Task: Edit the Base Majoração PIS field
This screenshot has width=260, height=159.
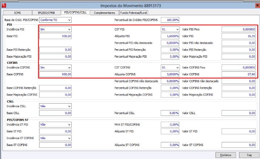Action: 55,57
